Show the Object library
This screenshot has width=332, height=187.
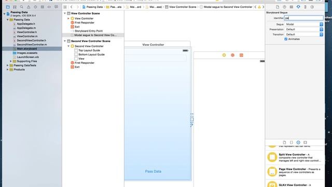[x=298, y=142]
